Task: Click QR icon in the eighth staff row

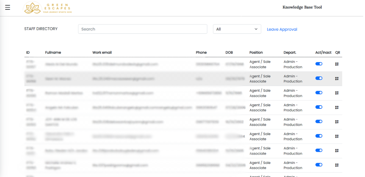Action: 337,165
